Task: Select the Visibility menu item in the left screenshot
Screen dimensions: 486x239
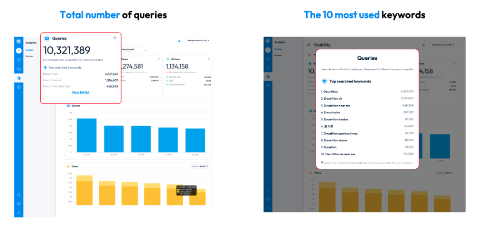Action: click(x=29, y=50)
